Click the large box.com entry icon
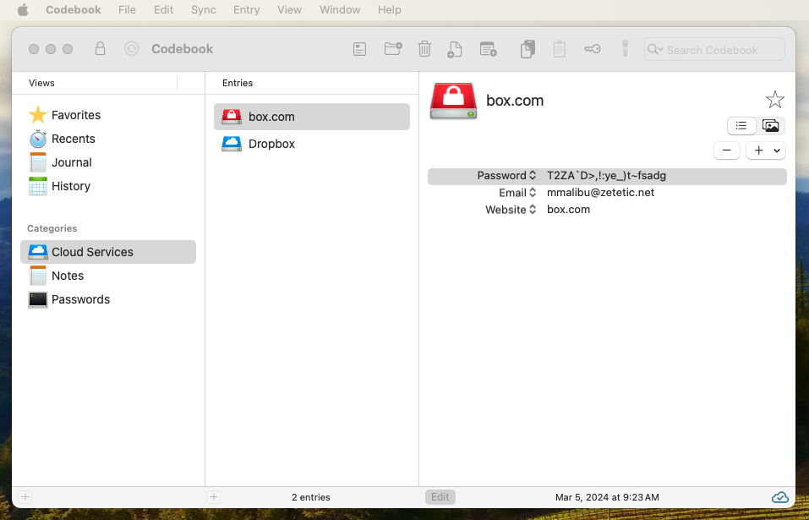The width and height of the screenshot is (809, 520). pyautogui.click(x=453, y=101)
